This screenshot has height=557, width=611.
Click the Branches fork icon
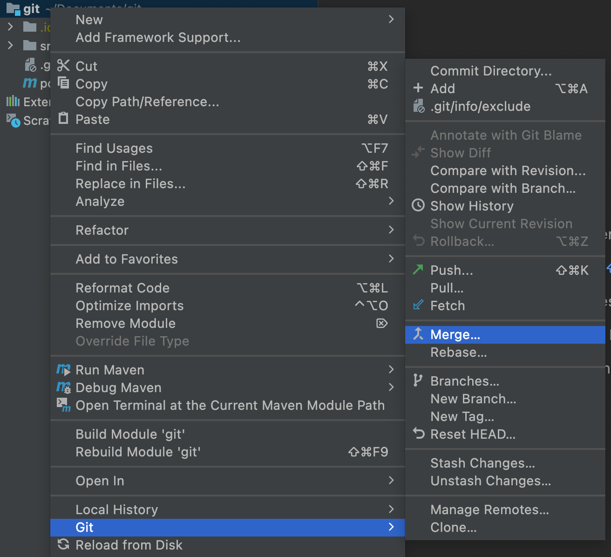click(x=418, y=380)
